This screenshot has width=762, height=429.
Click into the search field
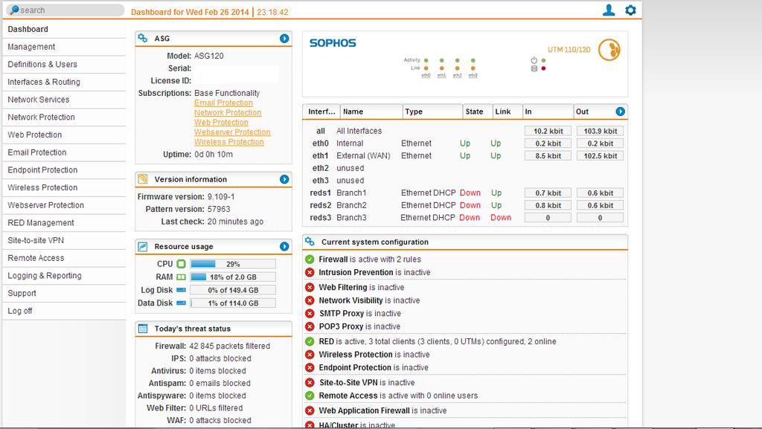click(65, 10)
